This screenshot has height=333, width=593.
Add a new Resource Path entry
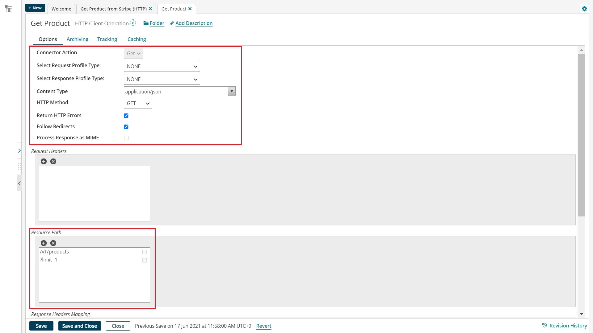44,243
